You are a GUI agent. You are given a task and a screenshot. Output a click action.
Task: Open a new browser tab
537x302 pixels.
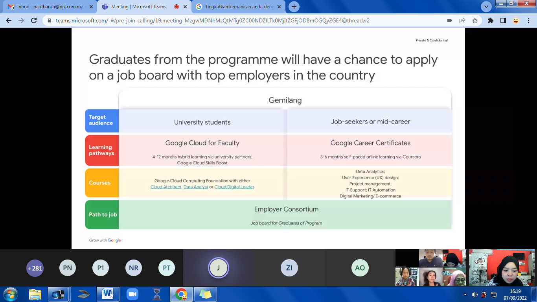[294, 7]
